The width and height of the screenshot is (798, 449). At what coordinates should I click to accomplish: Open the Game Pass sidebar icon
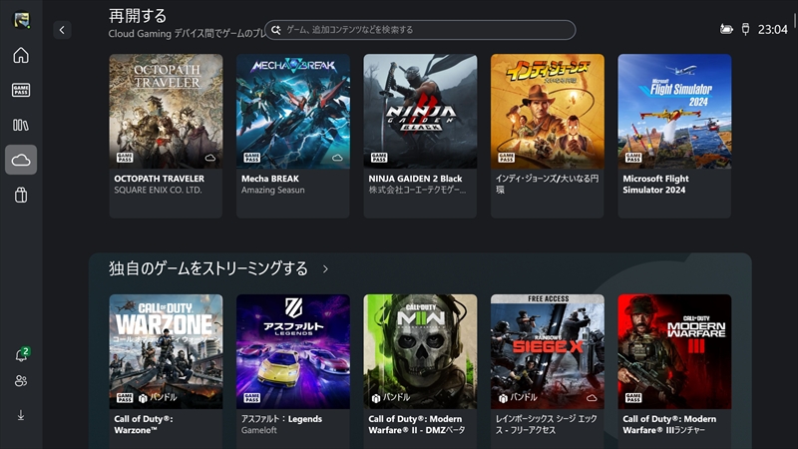[21, 90]
